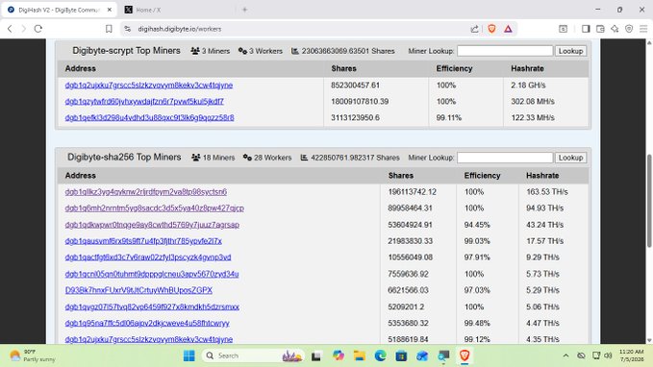Image resolution: width=653 pixels, height=367 pixels.
Task: Open sha256 miner with 4.35 TH/s
Action: point(149,339)
